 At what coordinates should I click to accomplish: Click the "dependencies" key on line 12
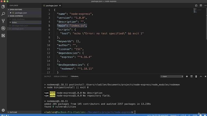(68, 53)
